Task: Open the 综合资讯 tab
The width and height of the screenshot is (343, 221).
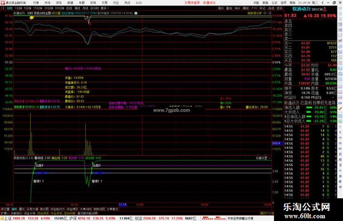Action: (43, 213)
